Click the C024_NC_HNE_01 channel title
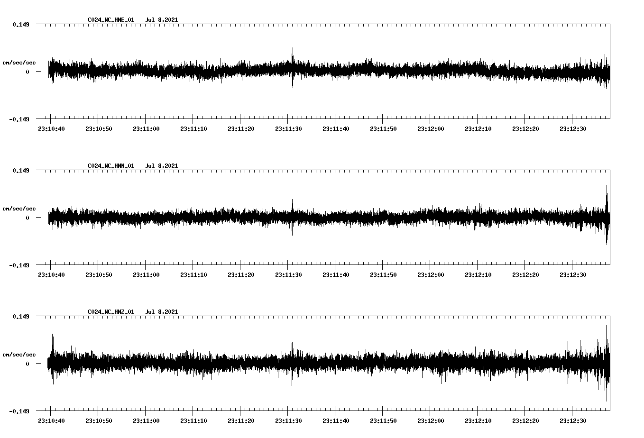644x438 pixels. coord(111,20)
